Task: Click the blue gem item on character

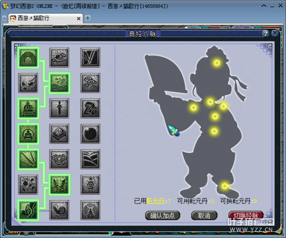Action: (x=174, y=131)
